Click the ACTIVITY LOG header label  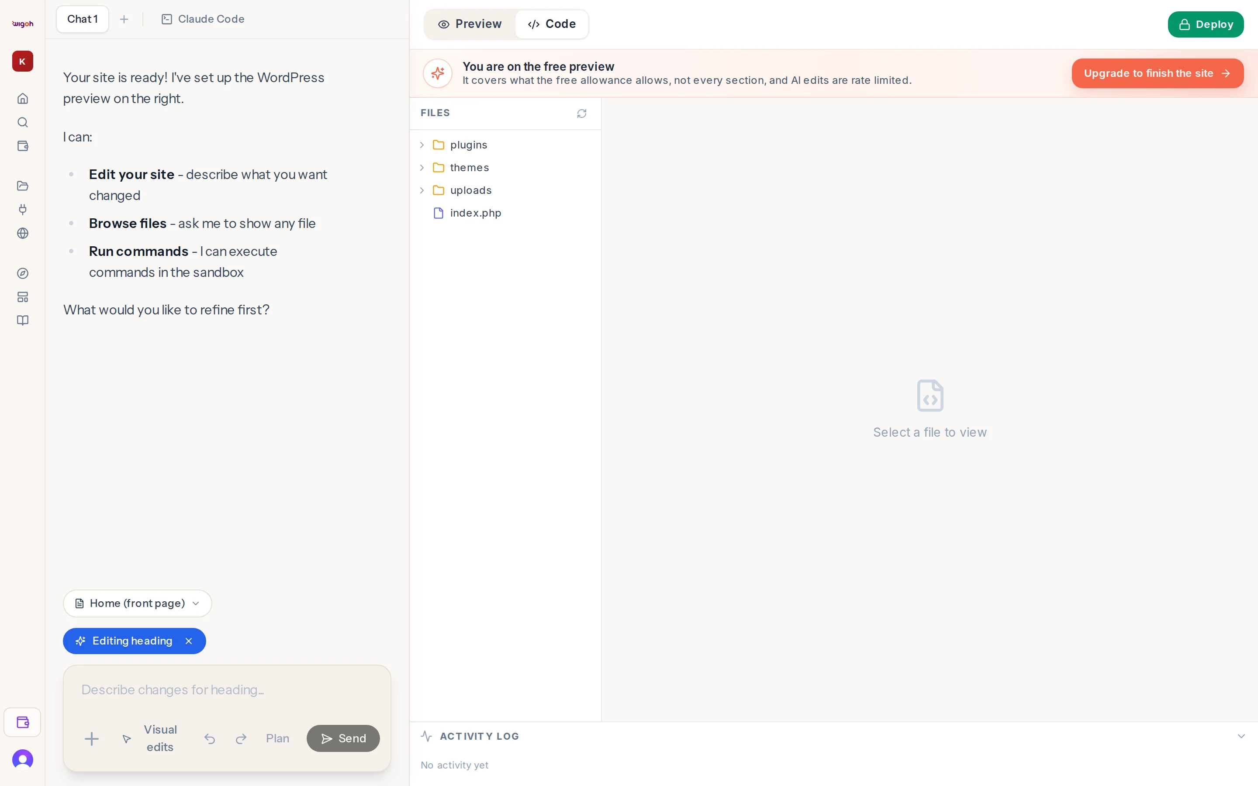click(x=479, y=736)
